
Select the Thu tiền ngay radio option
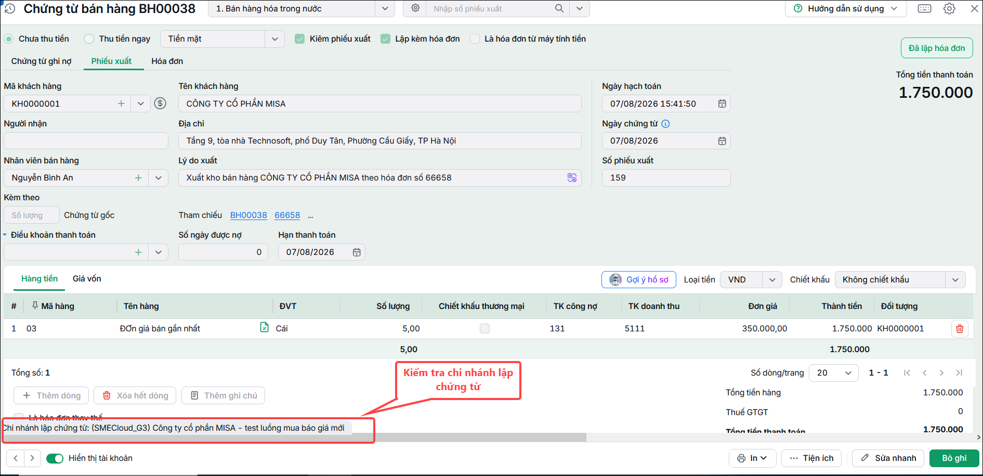(x=89, y=39)
